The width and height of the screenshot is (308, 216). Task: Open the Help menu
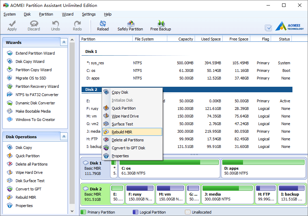click(x=108, y=14)
